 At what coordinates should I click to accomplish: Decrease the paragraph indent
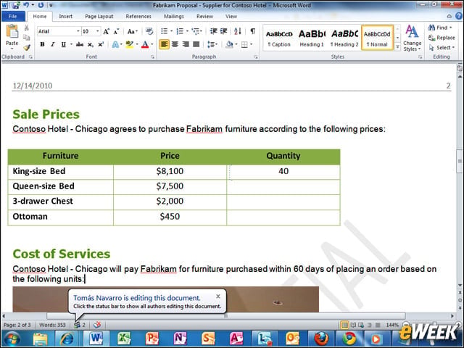tap(213, 31)
